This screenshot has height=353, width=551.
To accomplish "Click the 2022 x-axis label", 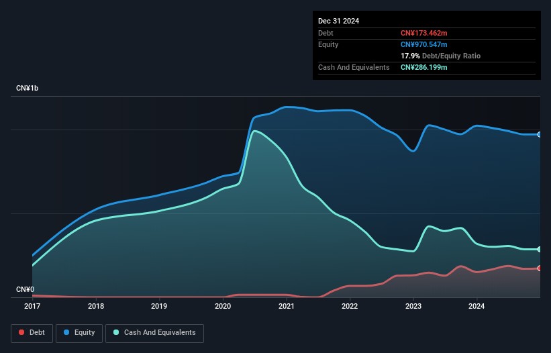I will 350,307.
